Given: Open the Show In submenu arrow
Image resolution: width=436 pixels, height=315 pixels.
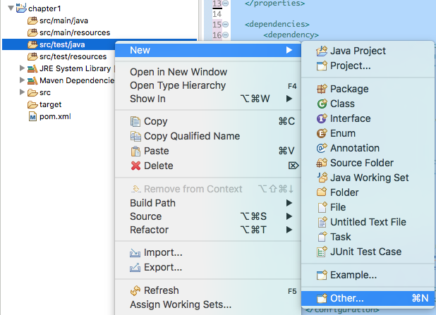Looking at the screenshot, I should pyautogui.click(x=289, y=99).
